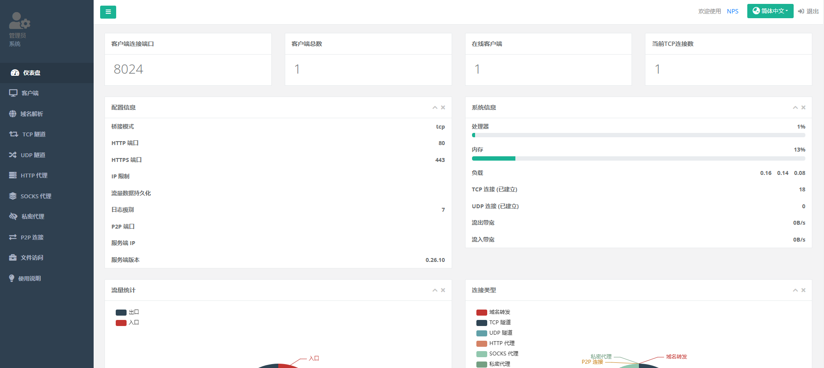Click the 域名转发 pie chart label
This screenshot has height=368, width=824.
click(677, 357)
